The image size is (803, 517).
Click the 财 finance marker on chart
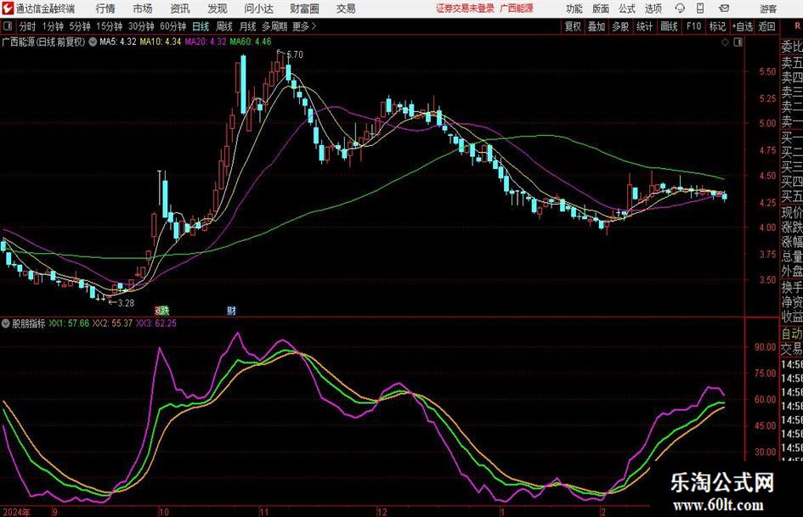231,310
